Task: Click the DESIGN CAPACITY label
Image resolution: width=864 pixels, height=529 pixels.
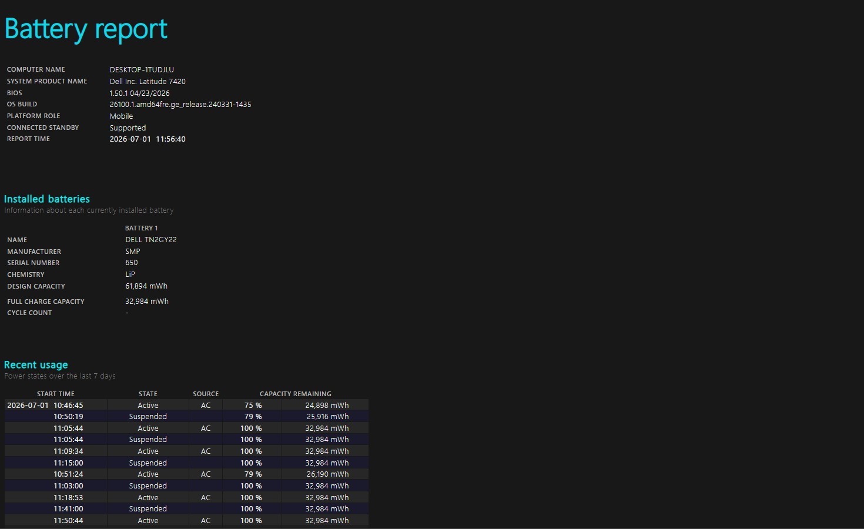Action: click(x=36, y=286)
